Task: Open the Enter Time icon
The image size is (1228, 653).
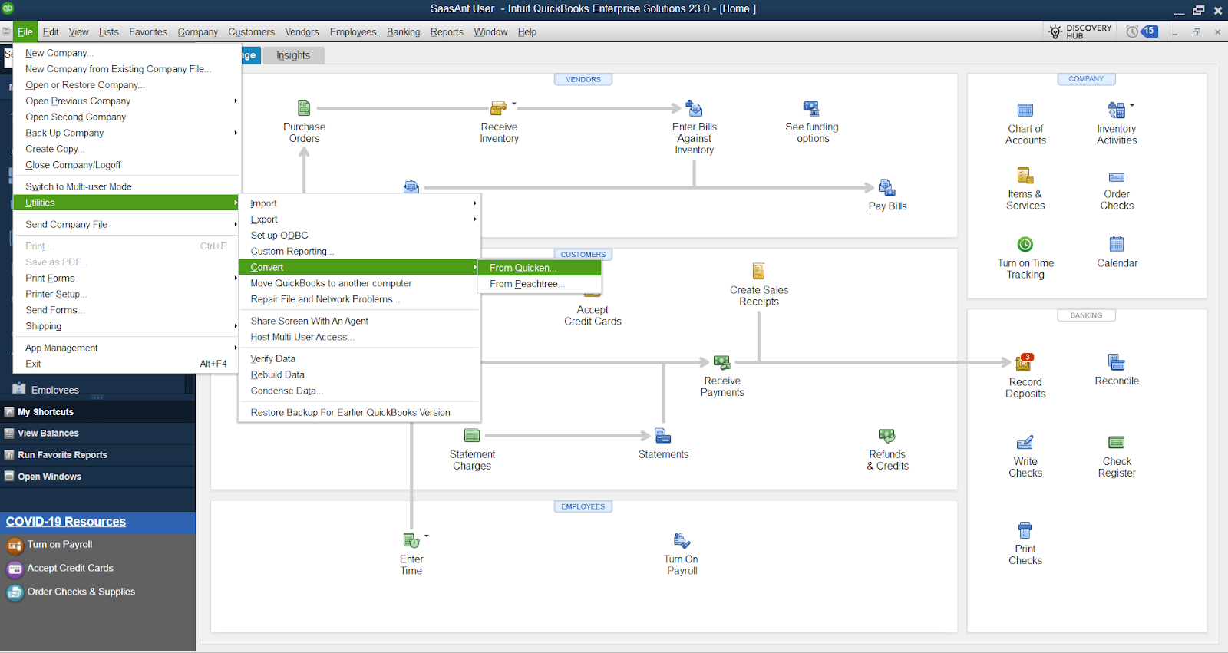Action: tap(411, 541)
